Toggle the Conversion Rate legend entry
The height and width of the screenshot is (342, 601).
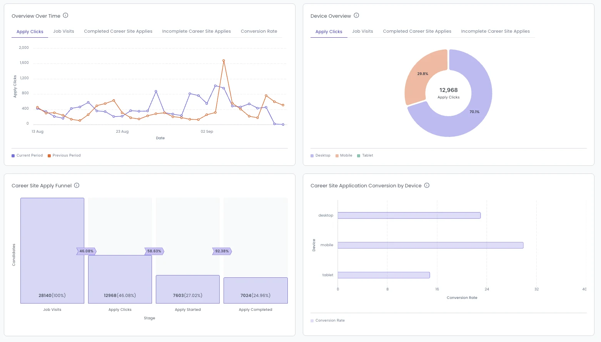click(x=328, y=320)
